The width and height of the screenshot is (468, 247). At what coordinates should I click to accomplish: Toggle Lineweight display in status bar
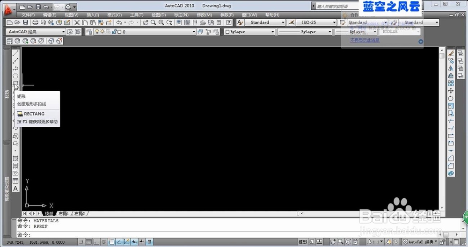pyautogui.click(x=142, y=242)
